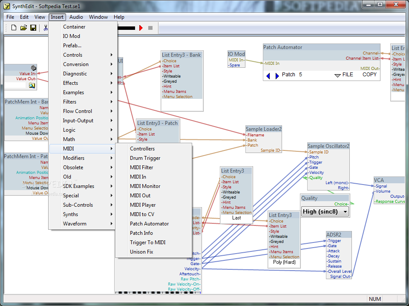Insert MIDI In module
The width and height of the screenshot is (409, 306).
click(x=154, y=177)
